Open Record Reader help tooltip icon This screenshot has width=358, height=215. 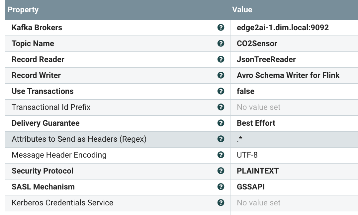(x=221, y=59)
